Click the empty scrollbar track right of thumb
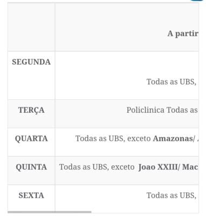The height and width of the screenshot is (216, 206). [145, 212]
